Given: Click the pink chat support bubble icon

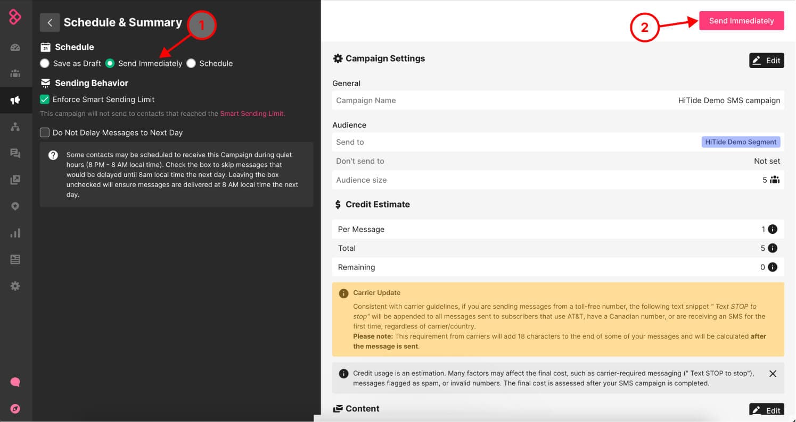Looking at the screenshot, I should coord(15,382).
